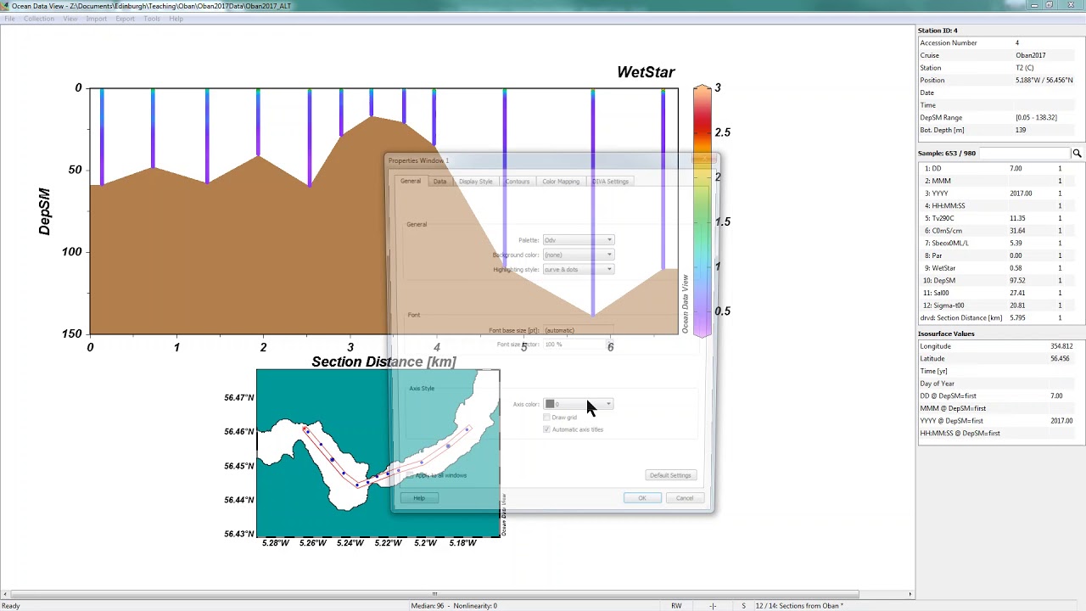Click OK in Properties Window
Viewport: 1086px width, 611px height.
pos(642,498)
